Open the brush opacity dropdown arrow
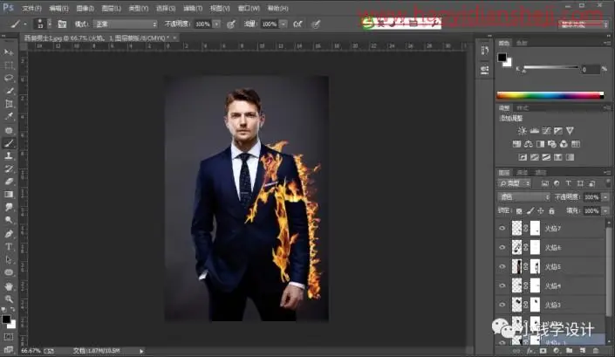 tap(216, 24)
